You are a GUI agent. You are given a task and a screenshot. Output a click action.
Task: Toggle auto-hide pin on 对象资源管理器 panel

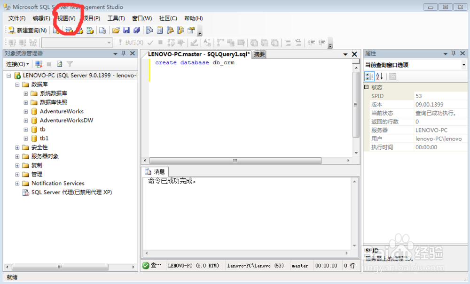pos(124,53)
